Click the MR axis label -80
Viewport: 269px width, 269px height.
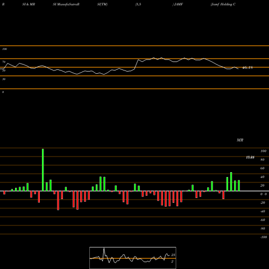(263, 229)
